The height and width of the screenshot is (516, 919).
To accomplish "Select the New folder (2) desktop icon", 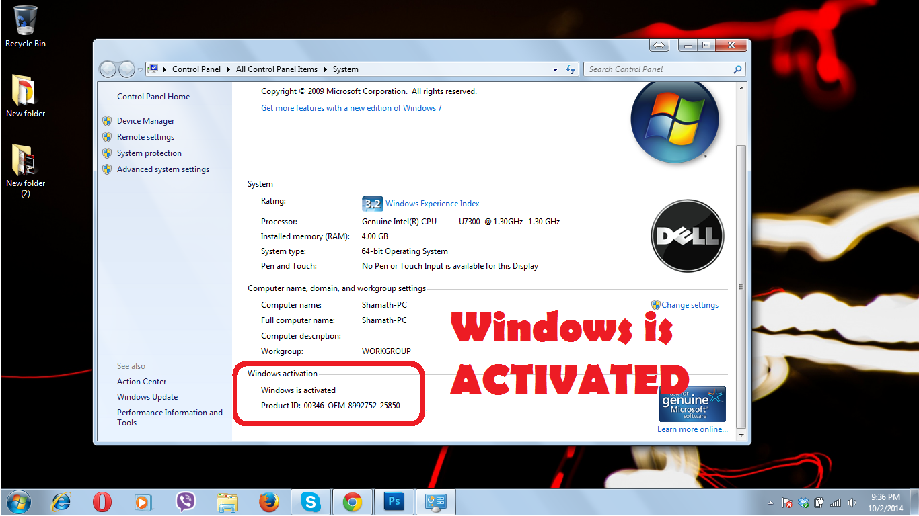I will tap(26, 170).
